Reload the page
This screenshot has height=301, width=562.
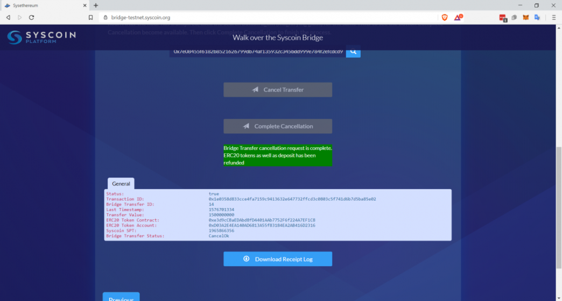point(32,17)
